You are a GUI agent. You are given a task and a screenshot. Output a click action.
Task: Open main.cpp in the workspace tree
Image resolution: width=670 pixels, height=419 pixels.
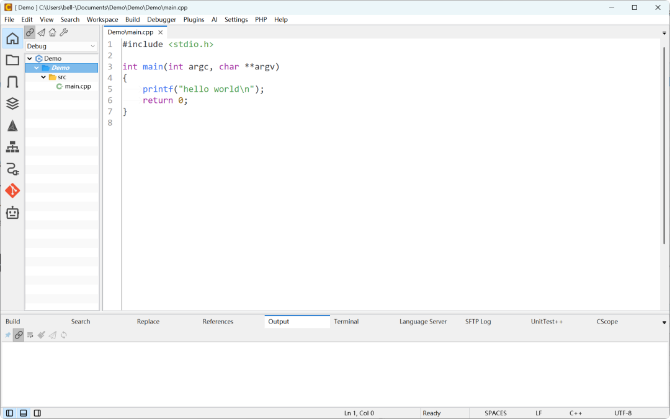pos(78,86)
